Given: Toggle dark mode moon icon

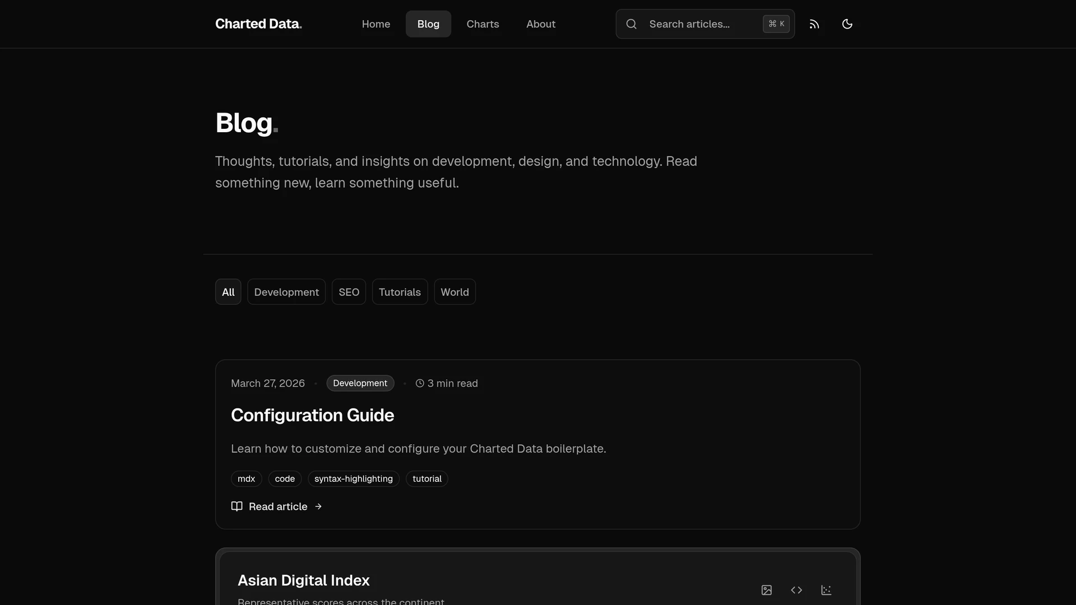Looking at the screenshot, I should (x=847, y=24).
